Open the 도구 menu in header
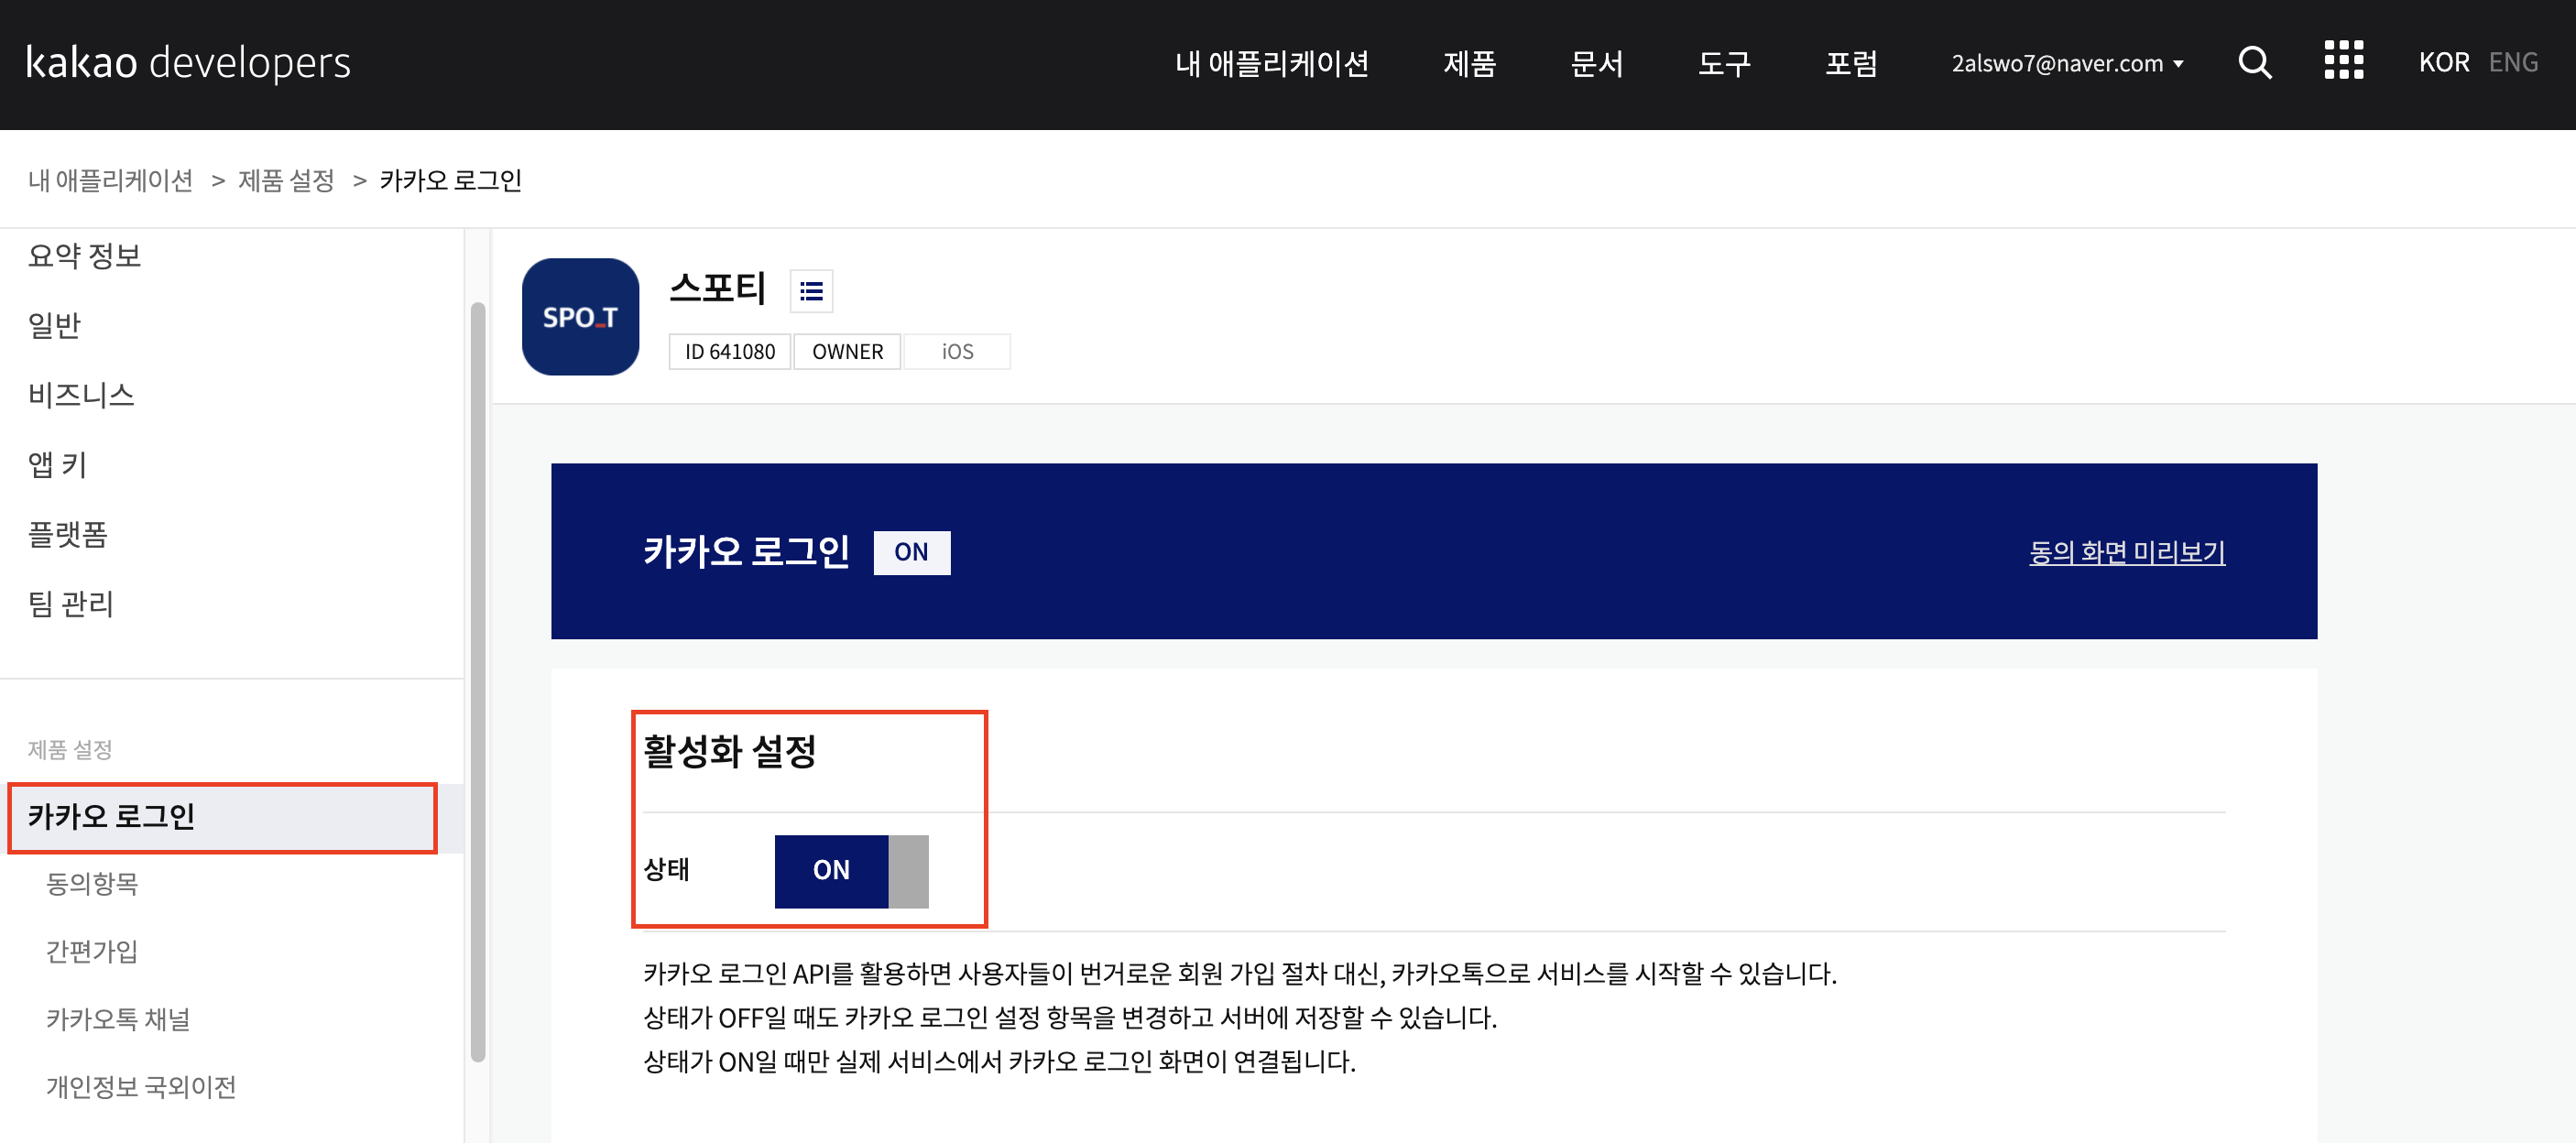The height and width of the screenshot is (1143, 2576). pyautogui.click(x=1723, y=64)
